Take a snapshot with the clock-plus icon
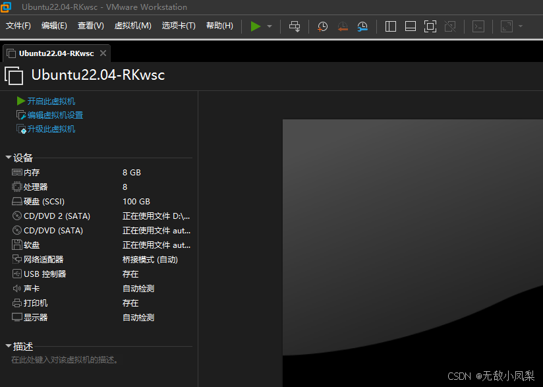 322,26
